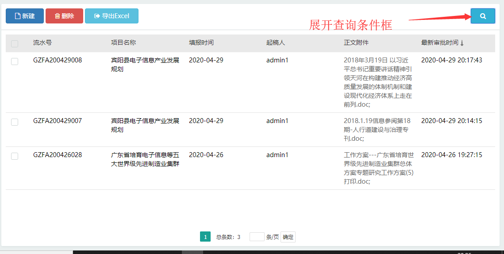Click the magnifier search button to expand query

click(x=483, y=16)
